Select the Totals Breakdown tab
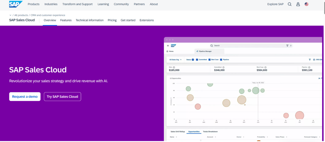Image resolution: width=325 pixels, height=142 pixels. pos(210,132)
